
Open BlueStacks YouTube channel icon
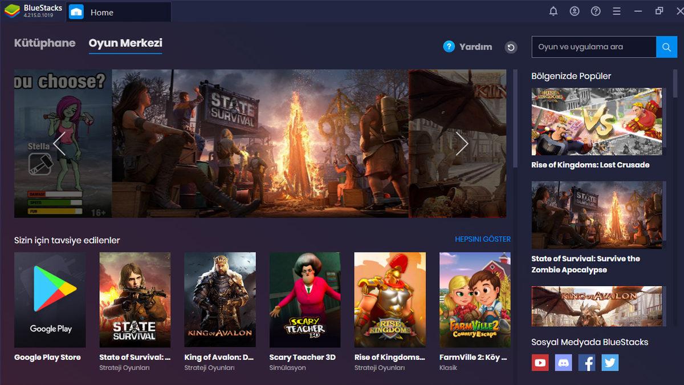click(540, 362)
